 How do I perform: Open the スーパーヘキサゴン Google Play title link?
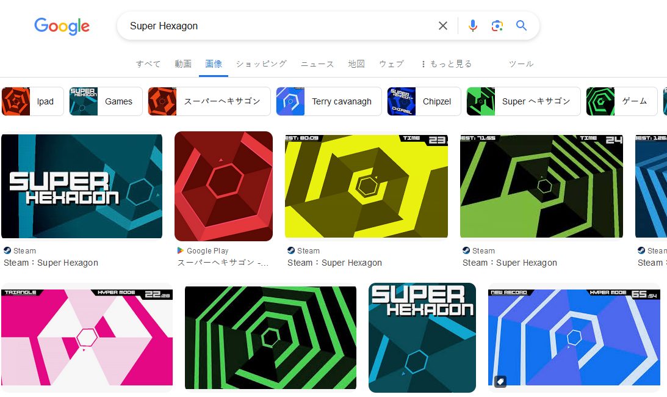(x=223, y=263)
